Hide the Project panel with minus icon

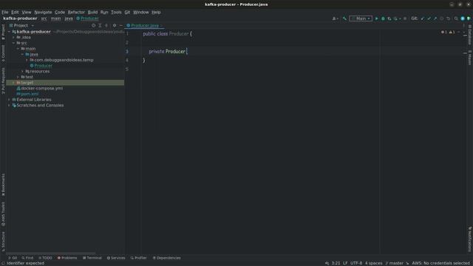click(x=121, y=26)
